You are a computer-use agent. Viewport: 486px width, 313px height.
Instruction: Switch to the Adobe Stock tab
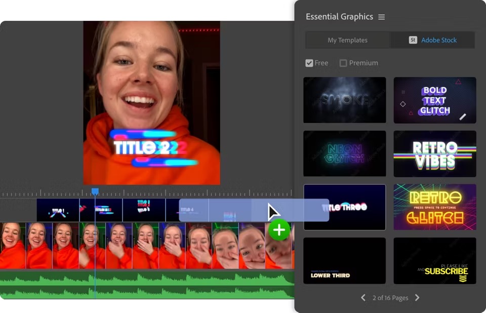coord(432,40)
